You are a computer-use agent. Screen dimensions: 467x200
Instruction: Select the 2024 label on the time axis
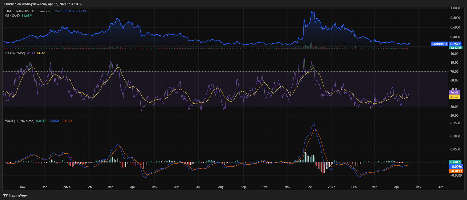pyautogui.click(x=67, y=187)
